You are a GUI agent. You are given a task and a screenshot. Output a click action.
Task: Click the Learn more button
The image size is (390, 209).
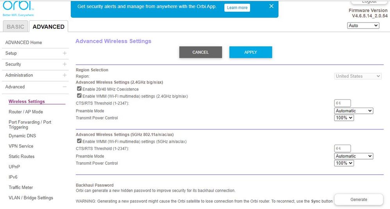point(237,8)
